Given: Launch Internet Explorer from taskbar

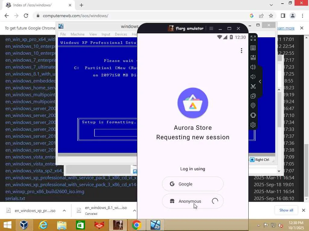Looking at the screenshot, I should point(43,225).
